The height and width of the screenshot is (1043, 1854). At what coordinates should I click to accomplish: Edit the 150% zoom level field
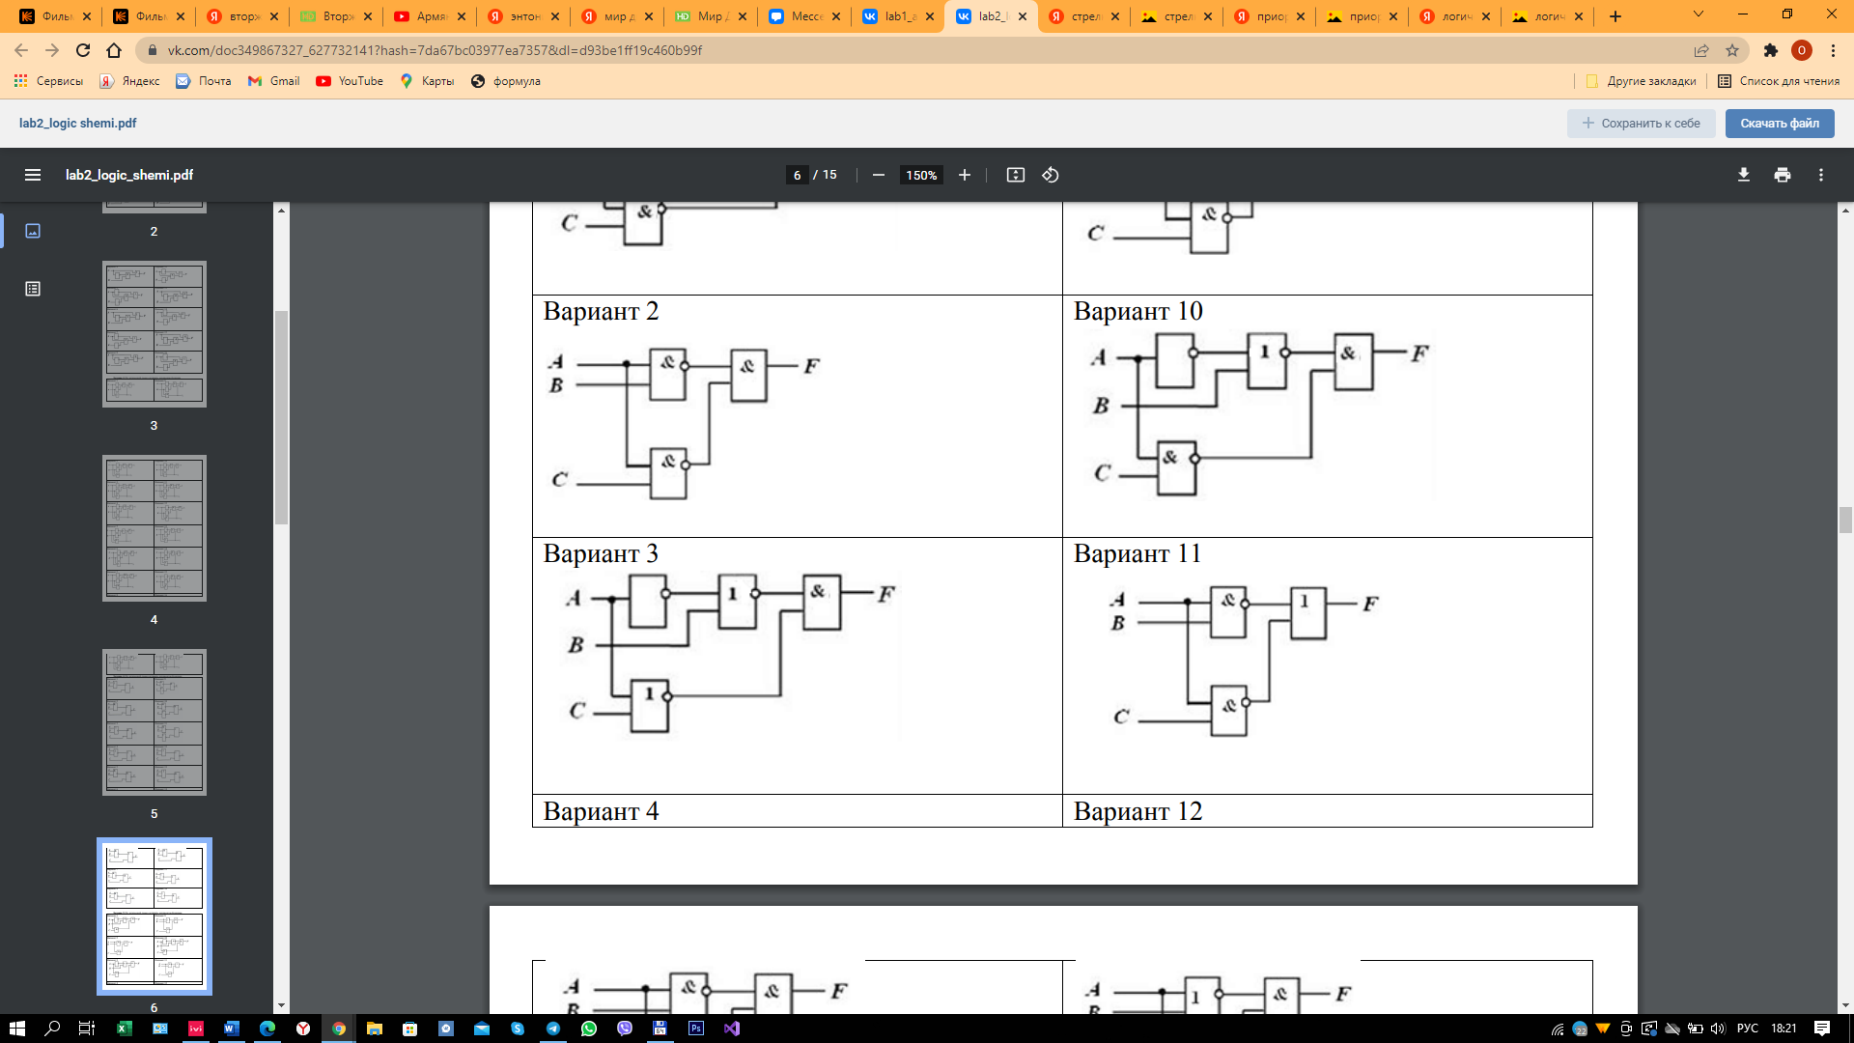921,175
